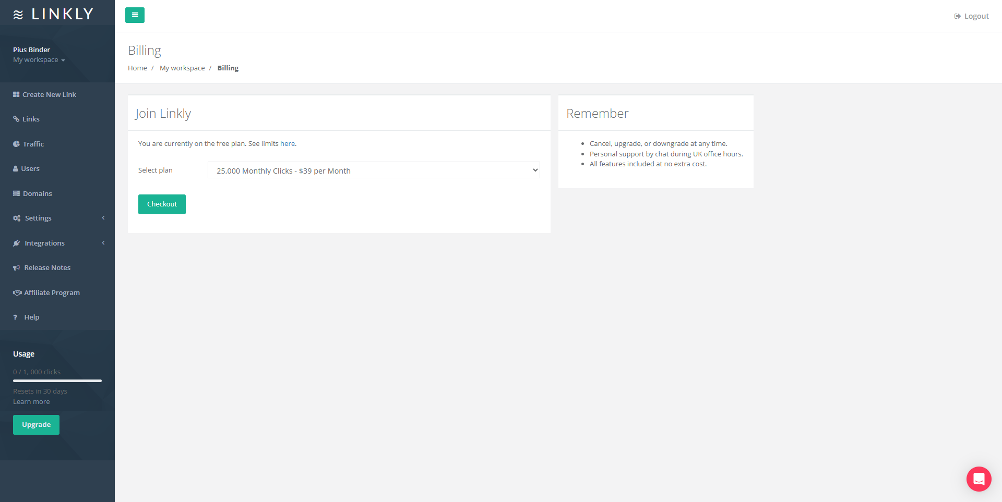The width and height of the screenshot is (1002, 502).
Task: Click 'All features included at no extra cost.'
Action: click(x=648, y=164)
